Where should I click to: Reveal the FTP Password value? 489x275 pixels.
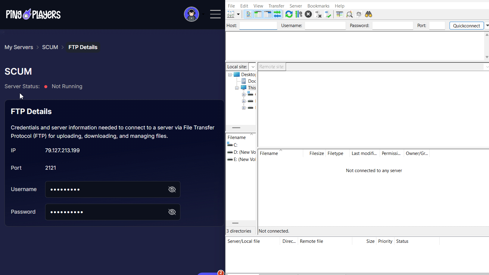(x=172, y=212)
